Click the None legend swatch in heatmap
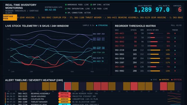This screenshot has width=187, height=105. pos(151,80)
